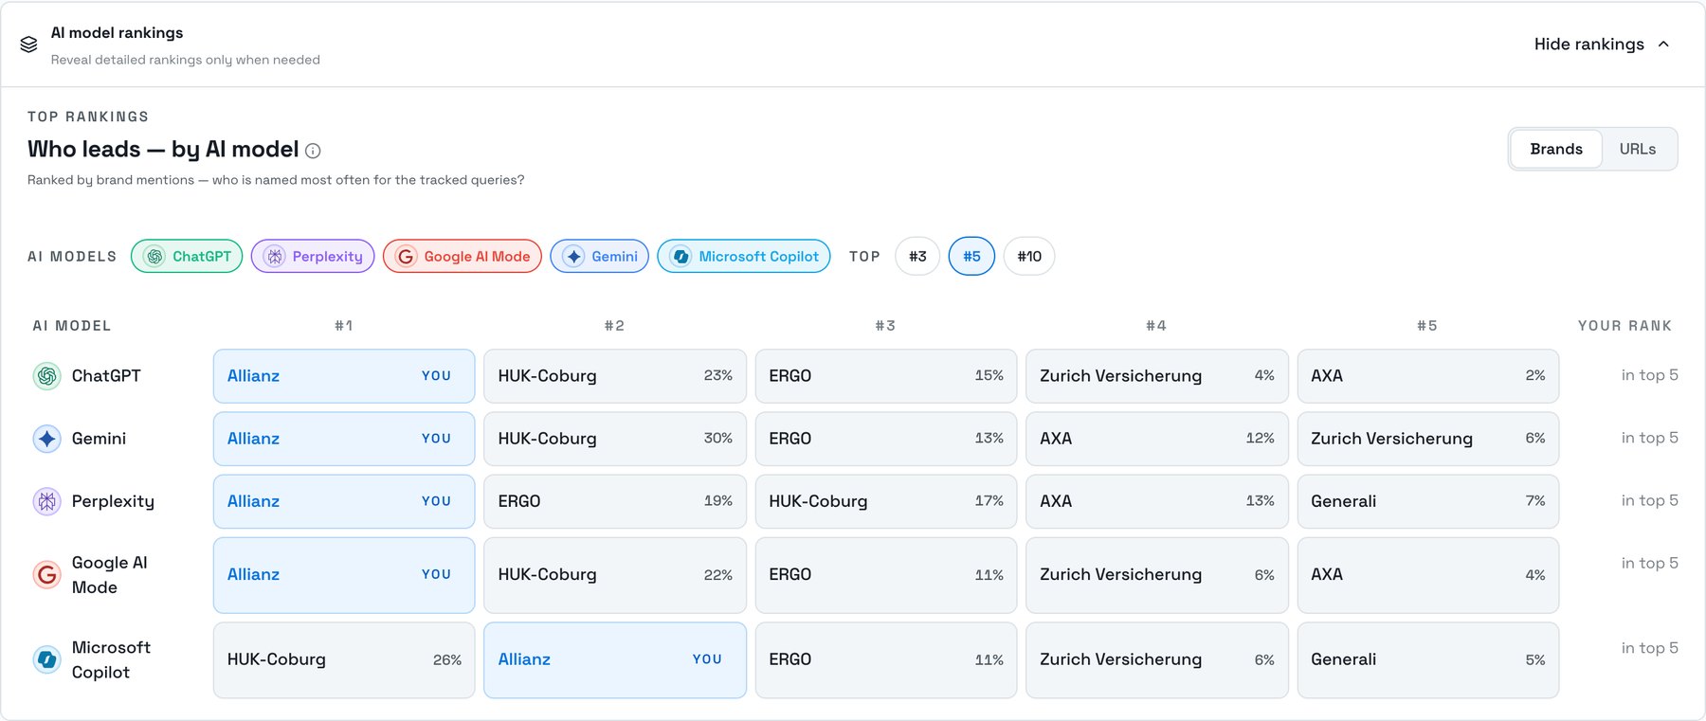1706x721 pixels.
Task: Click the AXA 12% cell
Action: (1157, 439)
